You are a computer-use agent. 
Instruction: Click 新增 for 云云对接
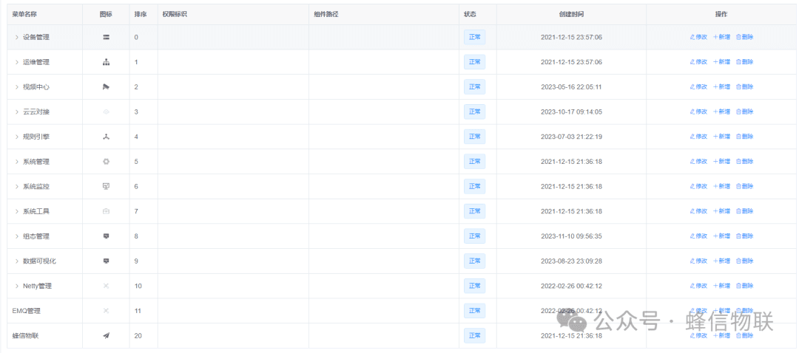(x=721, y=112)
